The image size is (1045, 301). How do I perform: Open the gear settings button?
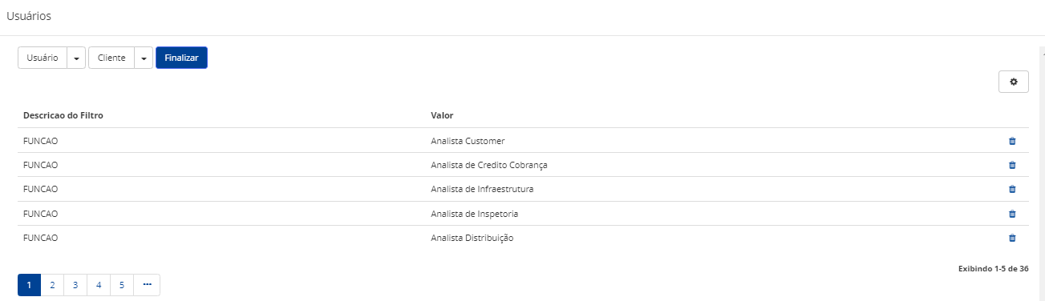pyautogui.click(x=1014, y=82)
